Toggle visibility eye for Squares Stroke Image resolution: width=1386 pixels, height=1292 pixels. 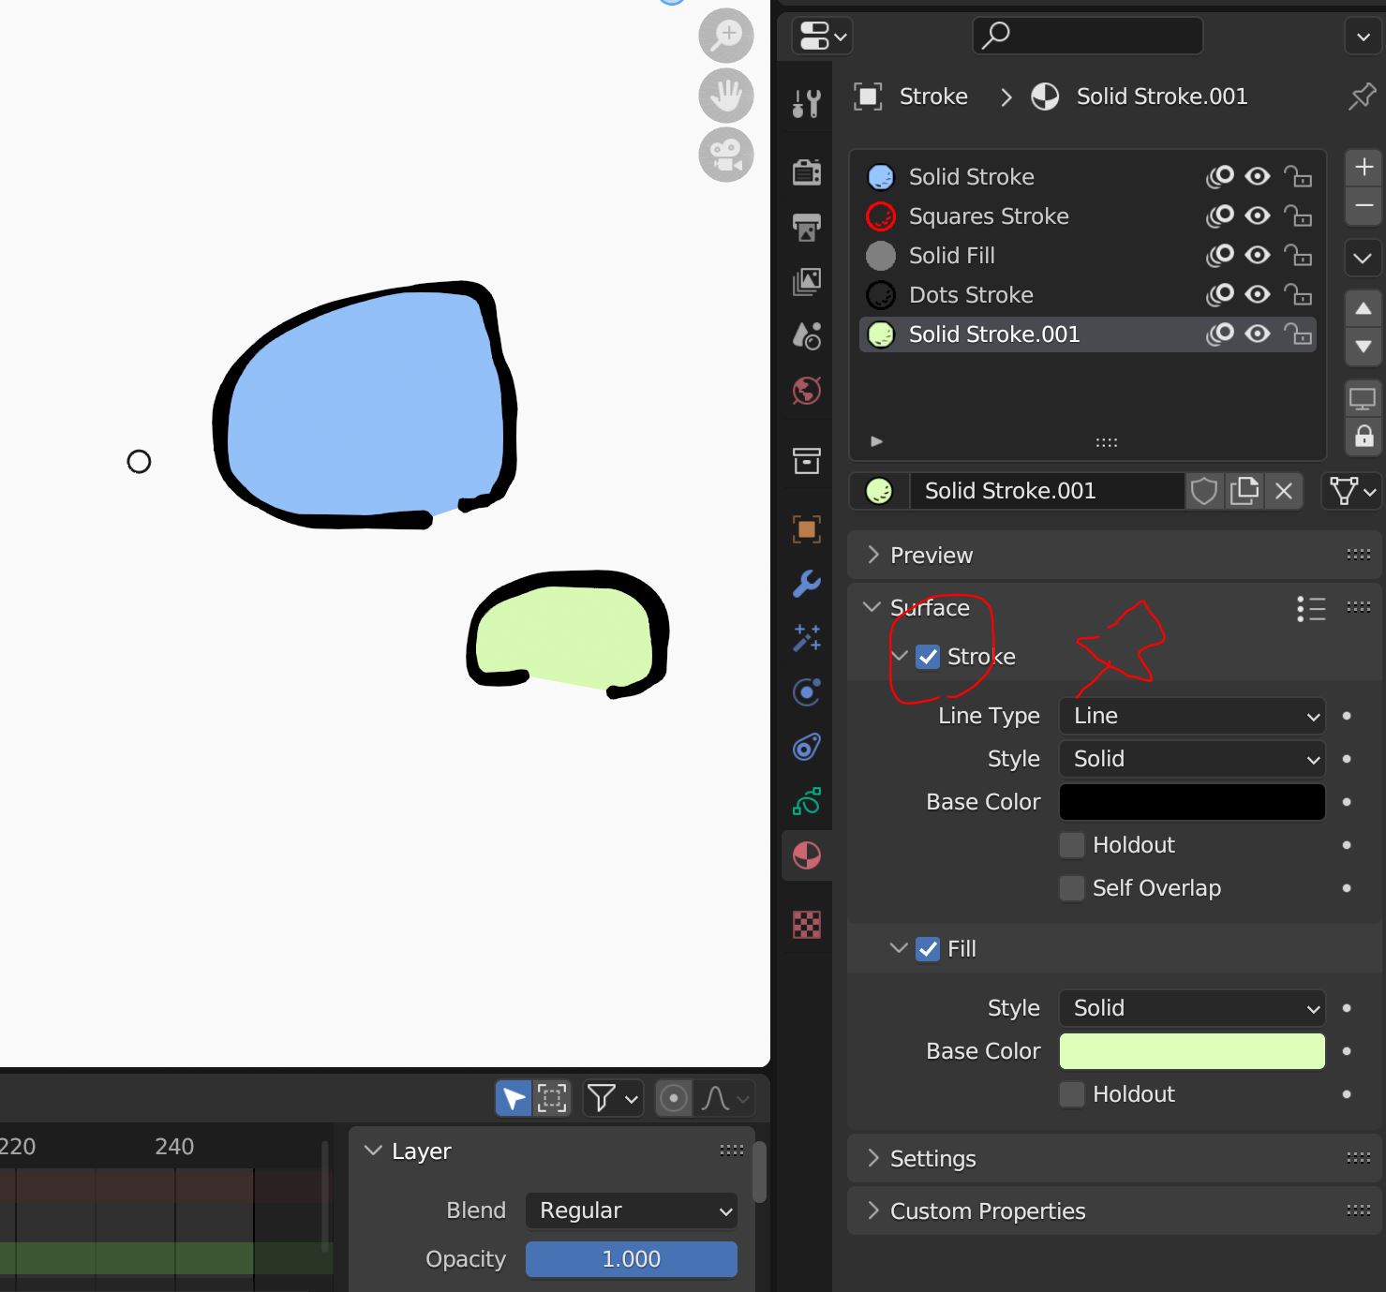tap(1258, 215)
